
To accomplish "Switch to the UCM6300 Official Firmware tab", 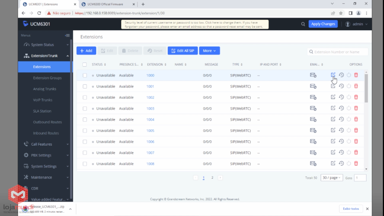I will (105, 4).
